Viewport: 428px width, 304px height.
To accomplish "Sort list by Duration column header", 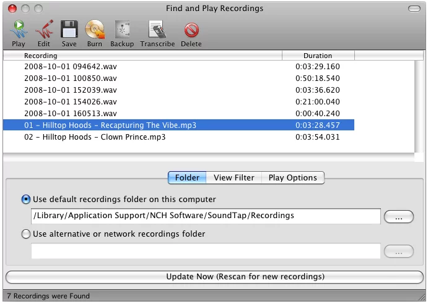I will coord(317,56).
